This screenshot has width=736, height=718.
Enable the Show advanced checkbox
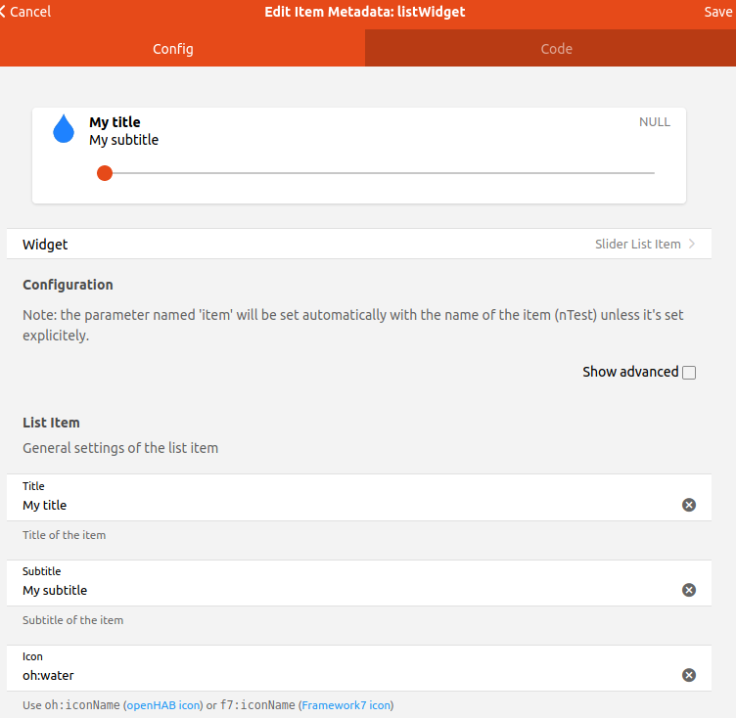click(689, 373)
